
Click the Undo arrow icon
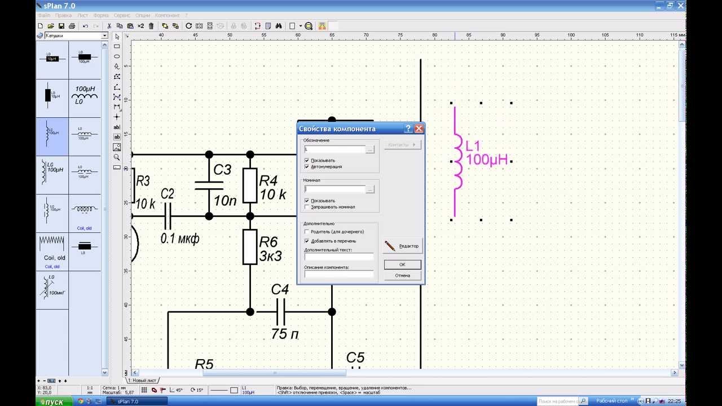pyautogui.click(x=85, y=26)
